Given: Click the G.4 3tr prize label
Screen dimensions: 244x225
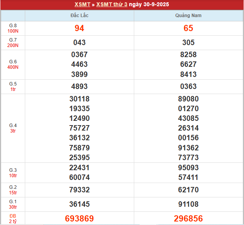Looking at the screenshot, I should point(13,128).
